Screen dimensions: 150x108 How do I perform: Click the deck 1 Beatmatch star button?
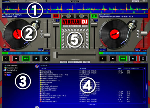tap(36, 58)
